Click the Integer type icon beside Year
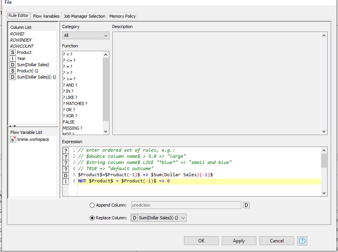This screenshot has height=252, width=338. coord(13,58)
